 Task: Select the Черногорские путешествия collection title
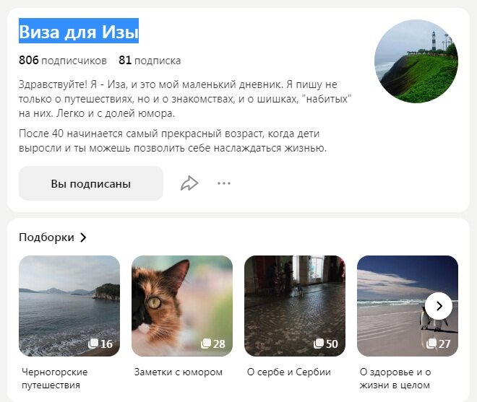[54, 379]
